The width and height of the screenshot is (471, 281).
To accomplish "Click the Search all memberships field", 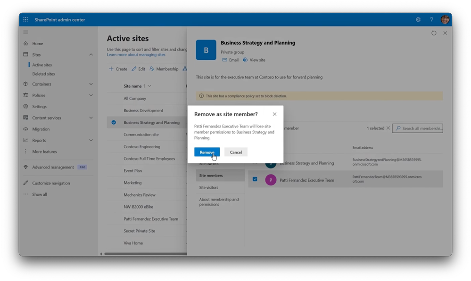I will [418, 128].
